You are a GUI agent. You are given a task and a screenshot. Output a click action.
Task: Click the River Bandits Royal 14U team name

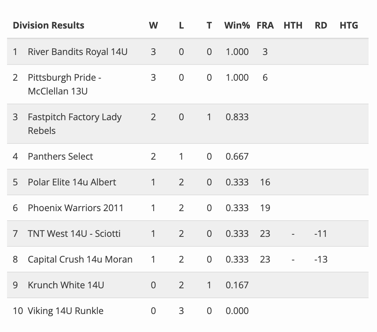78,52
